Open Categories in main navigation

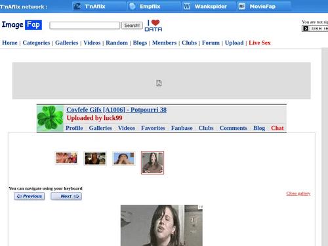[x=36, y=43]
